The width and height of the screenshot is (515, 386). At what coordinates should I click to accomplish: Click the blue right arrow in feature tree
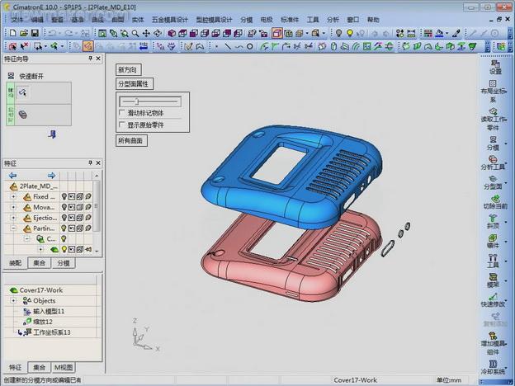pos(51,176)
